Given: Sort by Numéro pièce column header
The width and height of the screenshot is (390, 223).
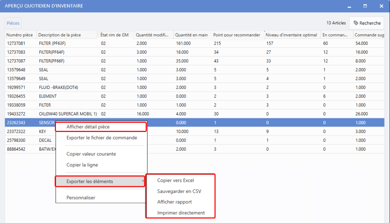Looking at the screenshot, I should click(x=19, y=35).
